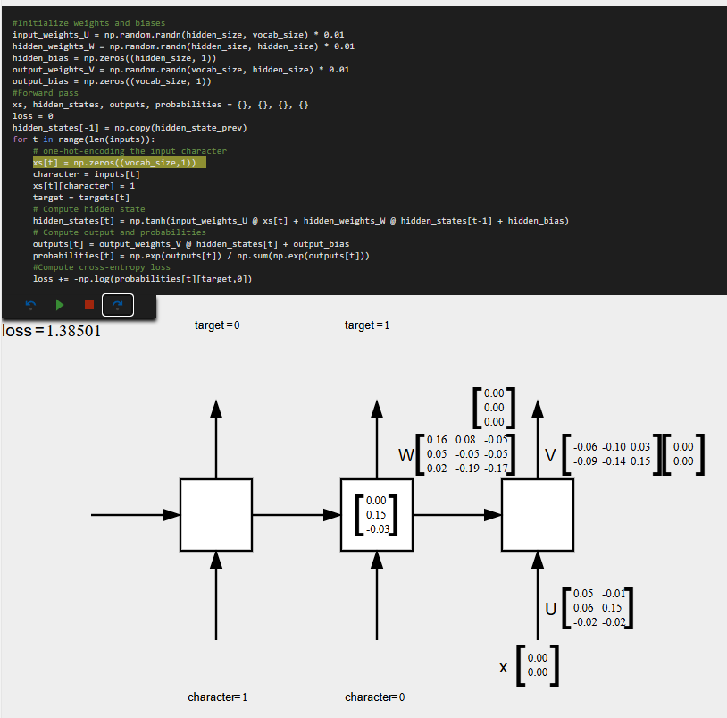Click the x input vector at the bottom
Image resolution: width=727 pixels, height=718 pixels.
click(535, 664)
